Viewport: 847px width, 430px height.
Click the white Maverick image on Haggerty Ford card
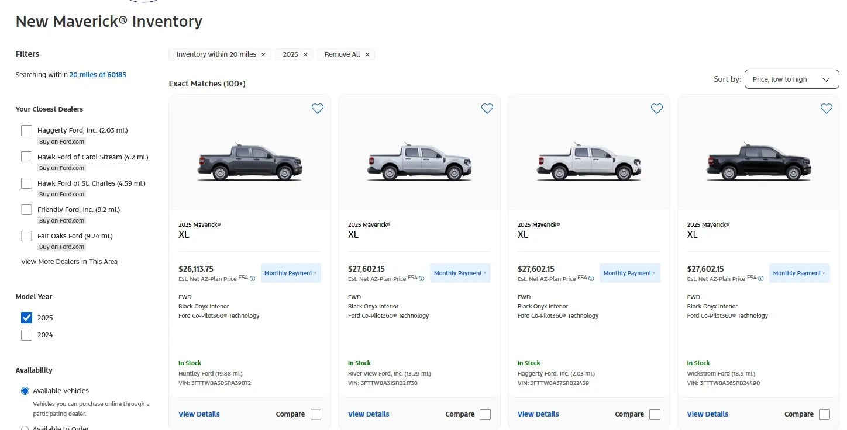[589, 161]
